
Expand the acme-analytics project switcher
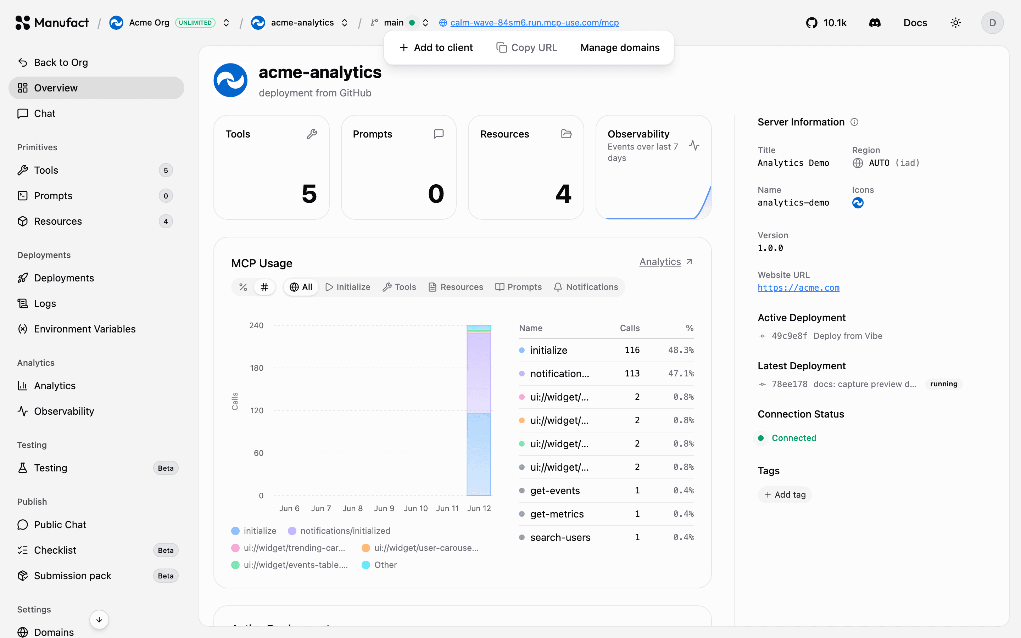pyautogui.click(x=345, y=23)
